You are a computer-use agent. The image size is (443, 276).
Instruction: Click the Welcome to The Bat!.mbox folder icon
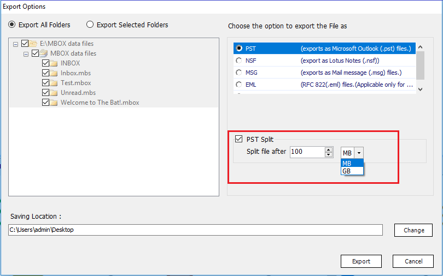coord(54,103)
